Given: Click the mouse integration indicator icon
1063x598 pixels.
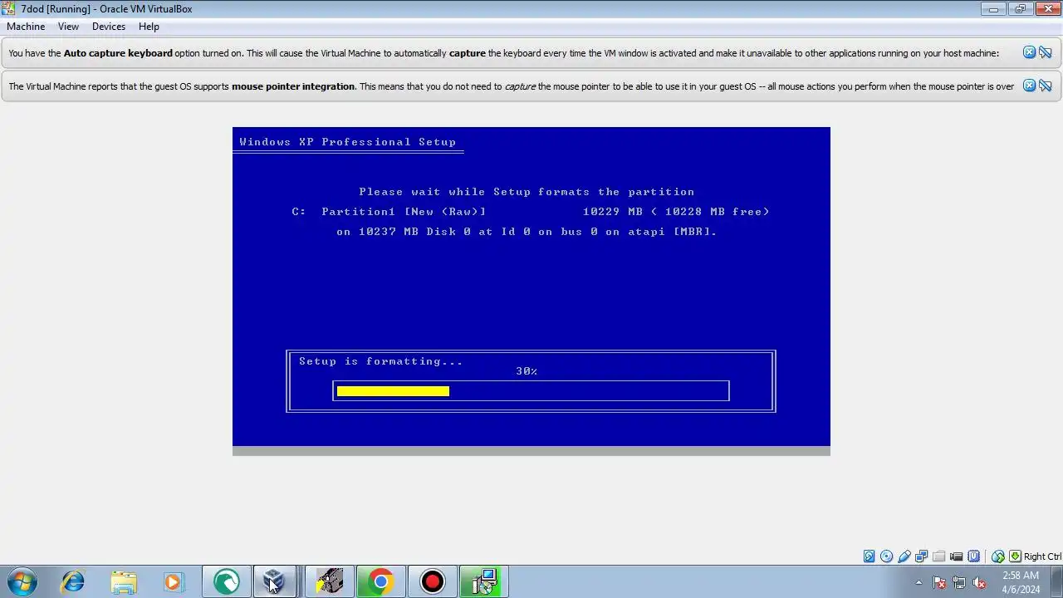Looking at the screenshot, I should (x=998, y=556).
